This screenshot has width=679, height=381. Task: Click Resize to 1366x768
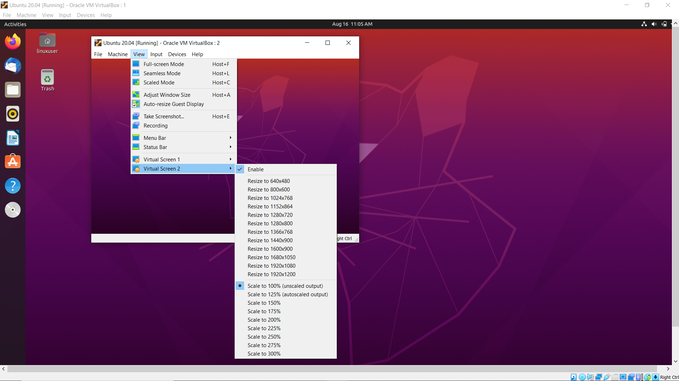click(x=286, y=232)
